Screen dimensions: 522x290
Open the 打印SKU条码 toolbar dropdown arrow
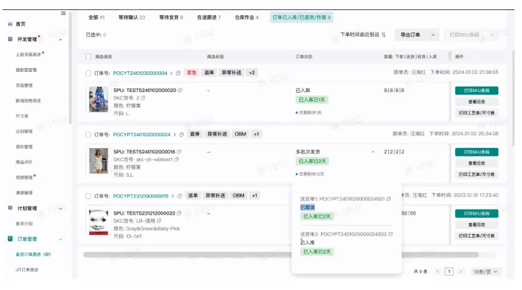(492, 34)
